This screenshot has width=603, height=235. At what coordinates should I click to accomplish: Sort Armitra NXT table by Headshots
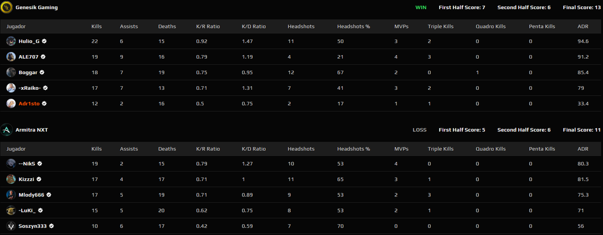301,149
